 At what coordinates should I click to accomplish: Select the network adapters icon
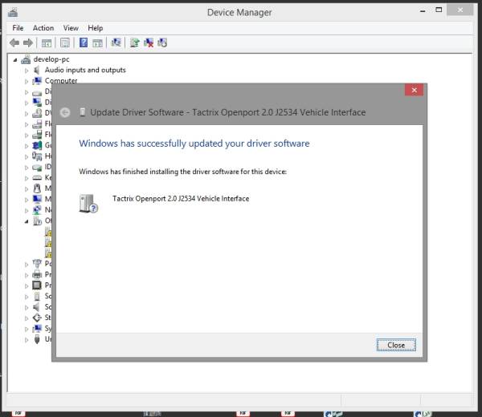click(x=37, y=210)
